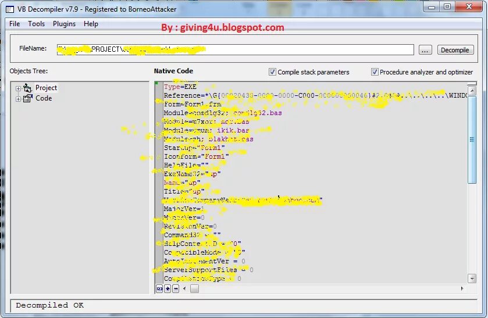Open the File menu
This screenshot has height=318, width=488.
[x=15, y=24]
